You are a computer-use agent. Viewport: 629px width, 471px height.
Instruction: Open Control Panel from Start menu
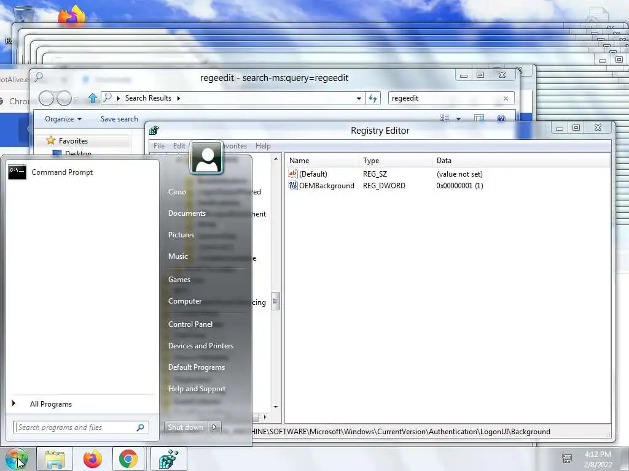[x=190, y=324]
